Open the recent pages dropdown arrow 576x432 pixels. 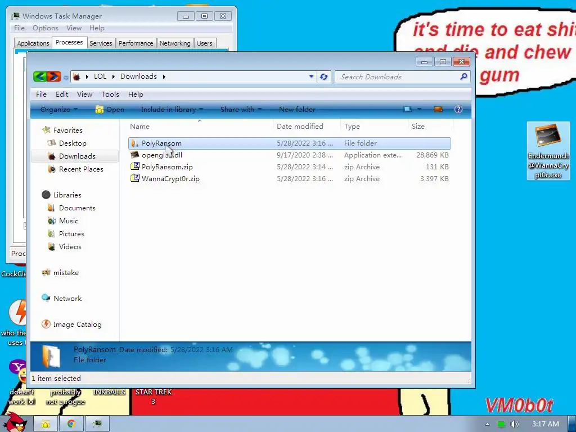[65, 78]
